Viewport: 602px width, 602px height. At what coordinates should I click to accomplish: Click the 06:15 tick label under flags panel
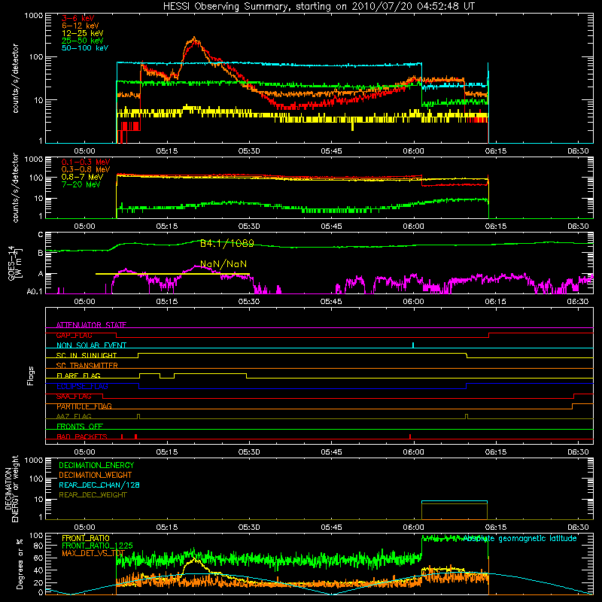496,452
